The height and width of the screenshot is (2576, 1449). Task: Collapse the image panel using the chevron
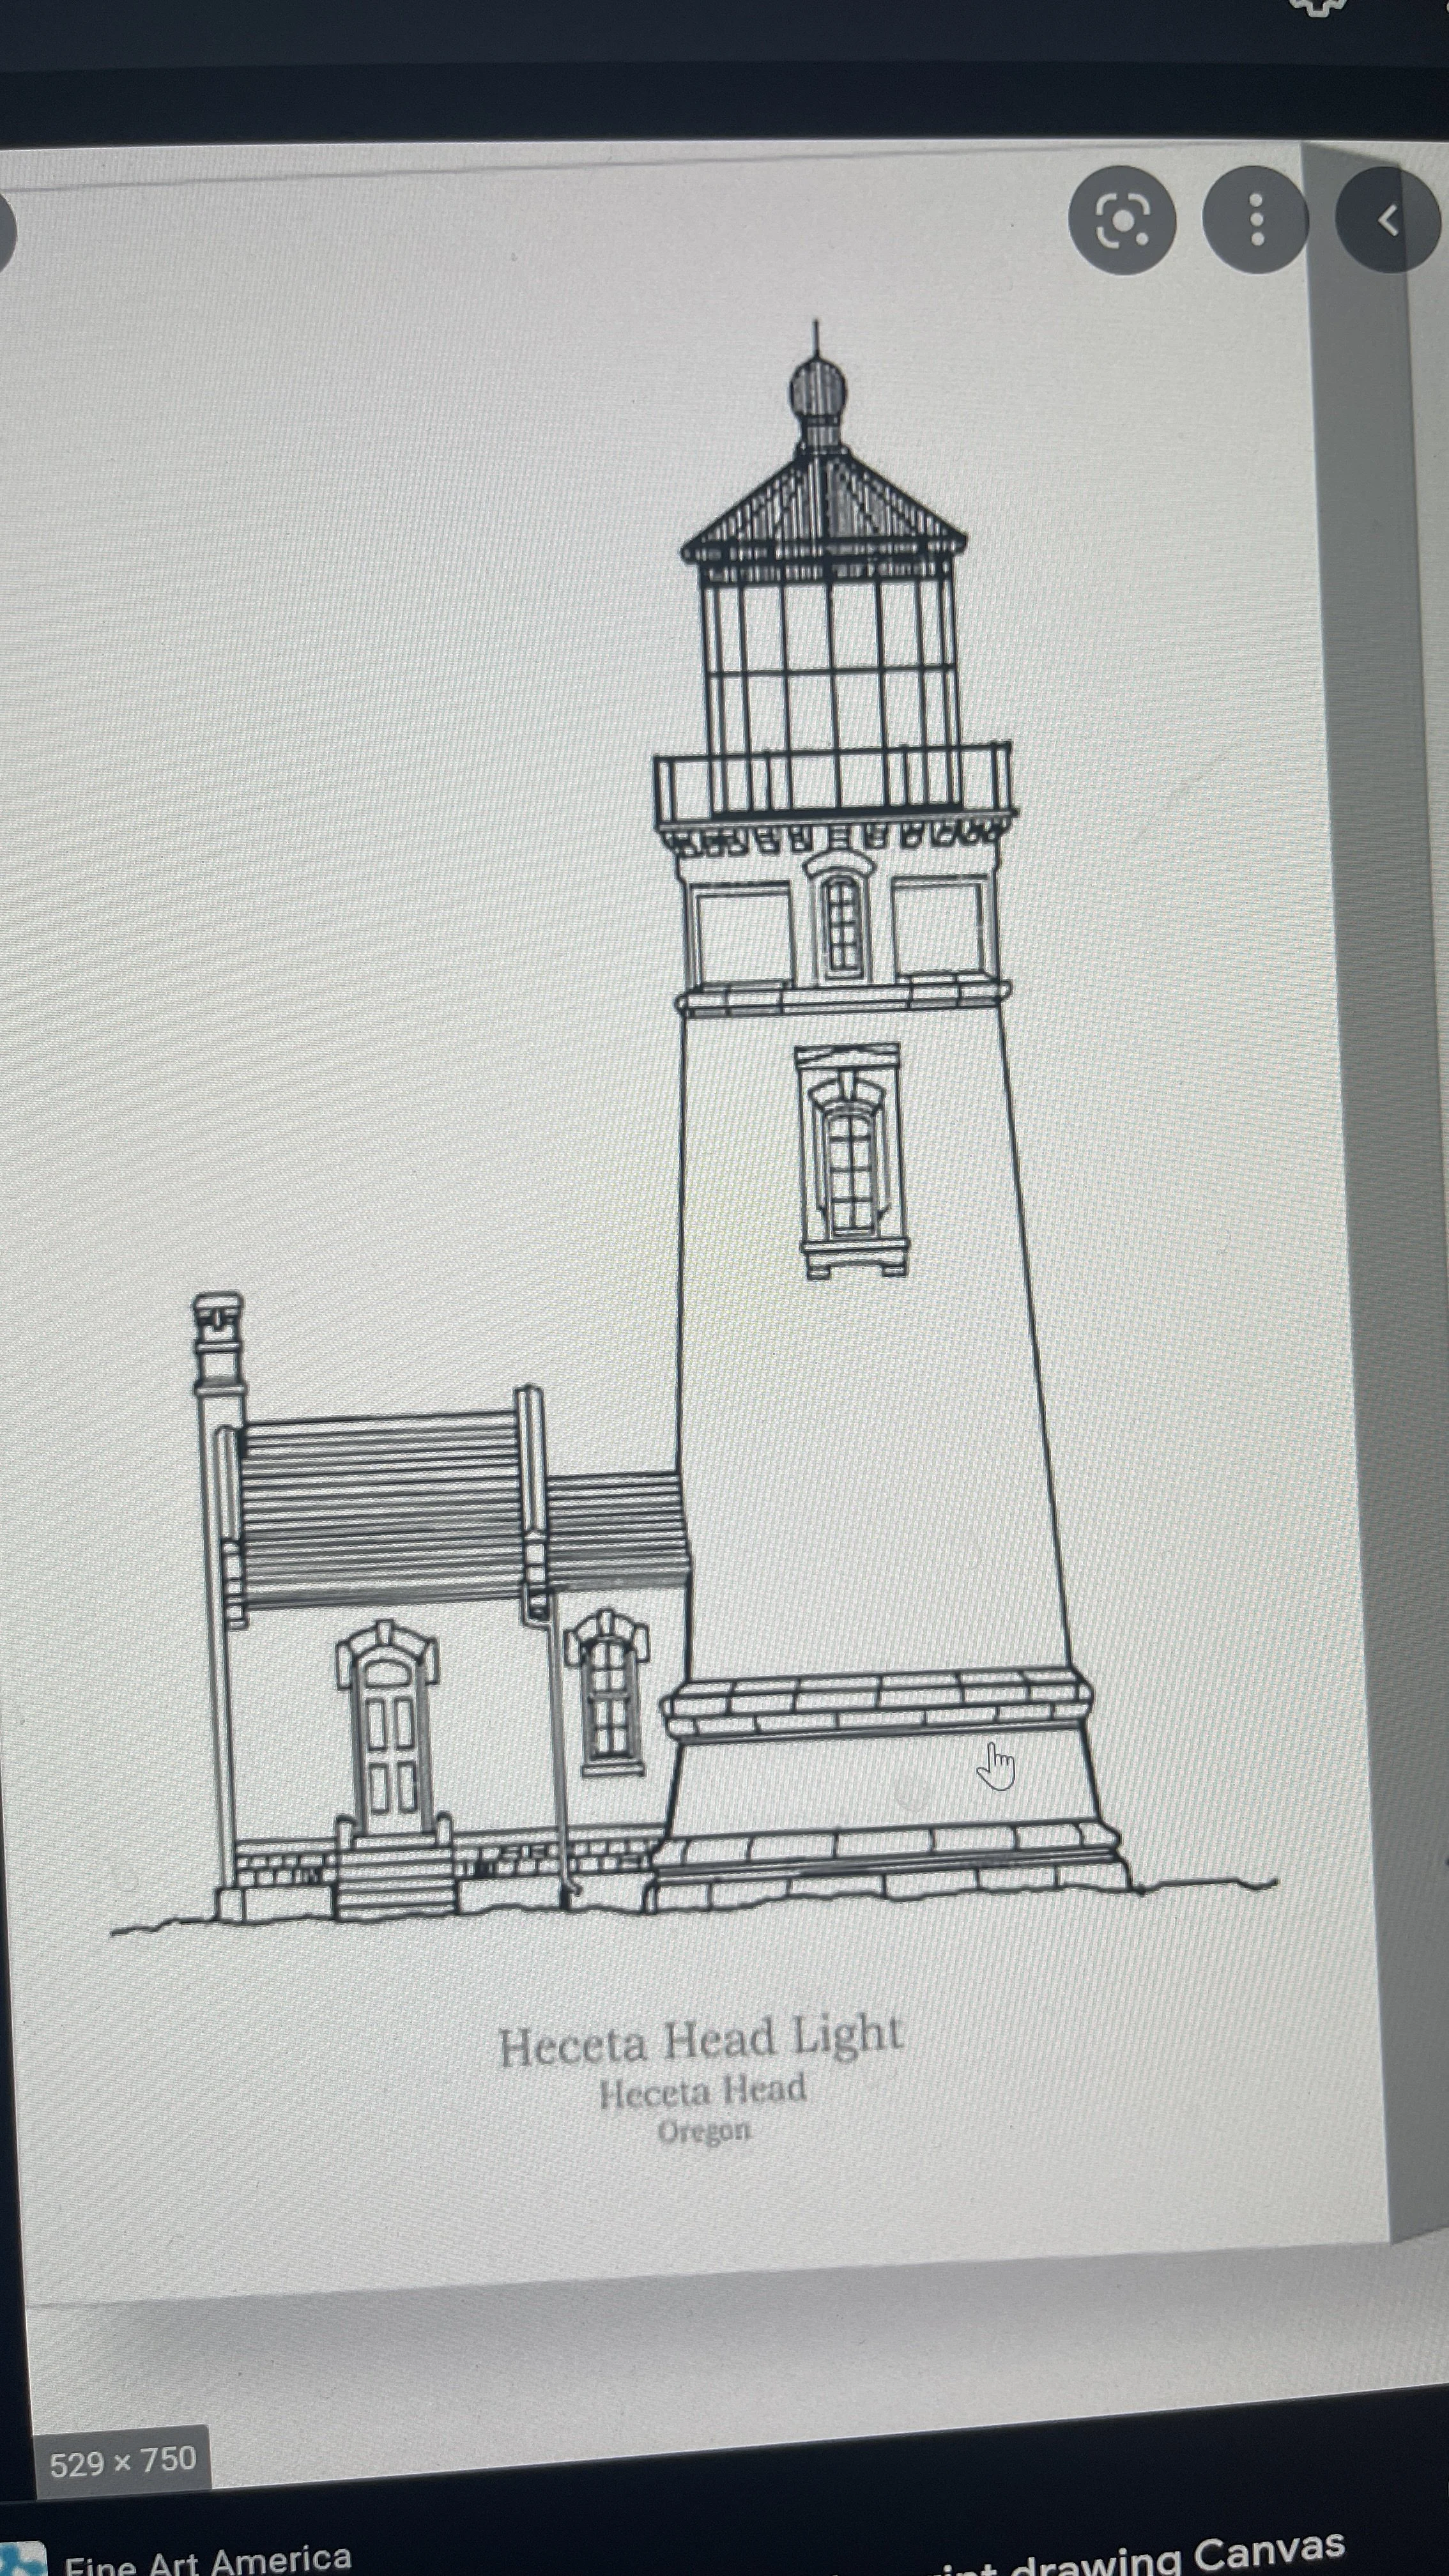(1388, 222)
